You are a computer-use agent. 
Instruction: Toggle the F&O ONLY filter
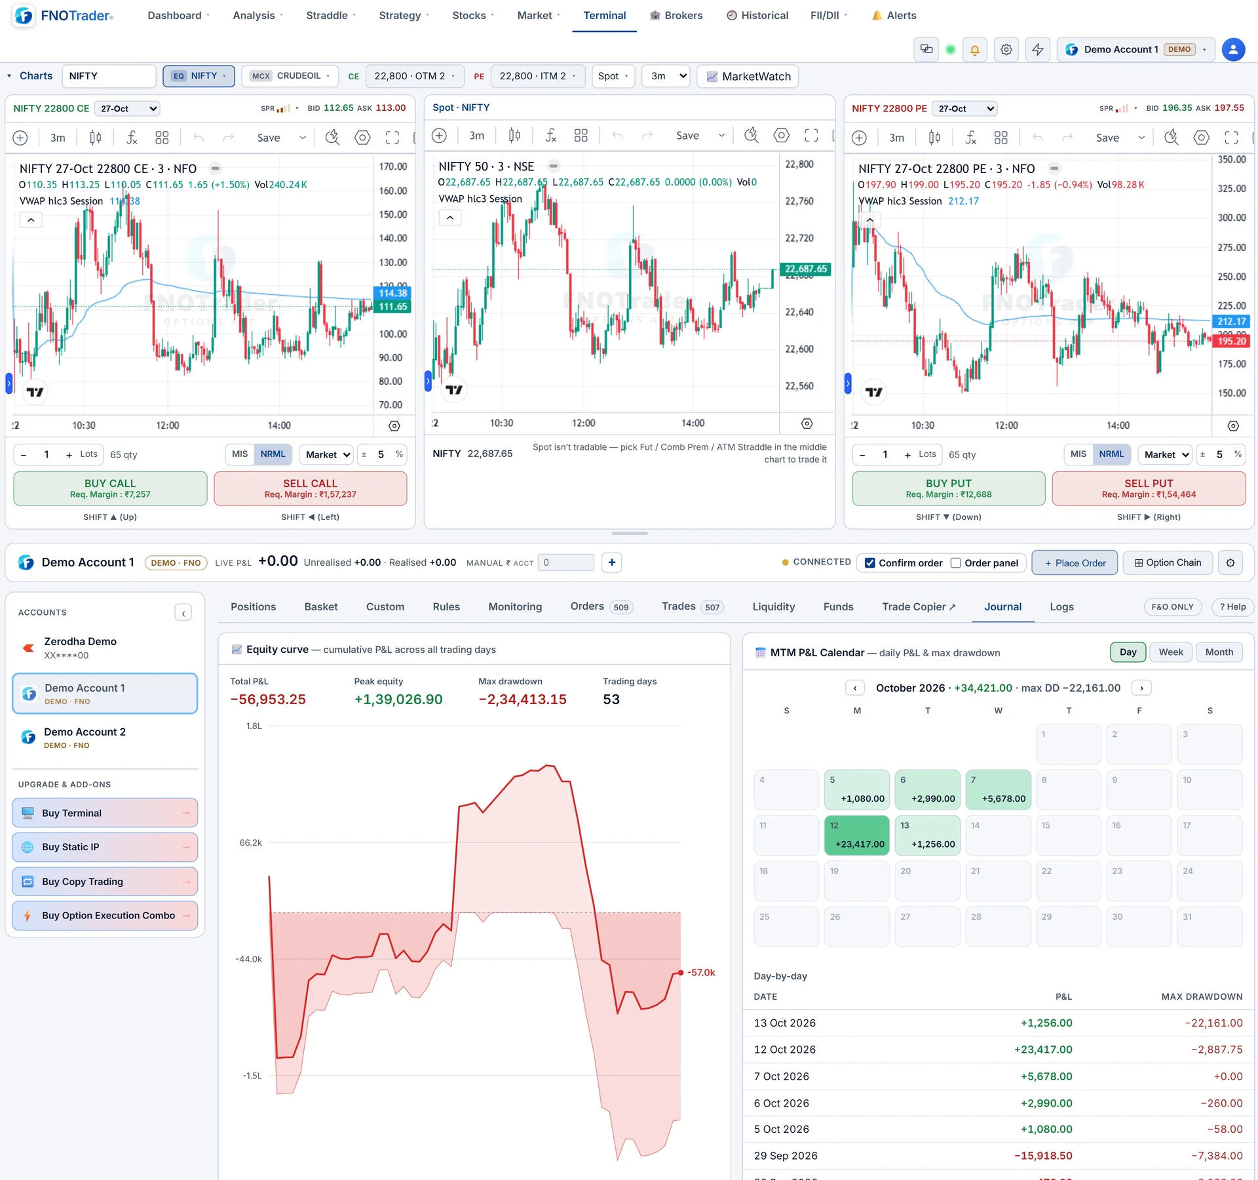pyautogui.click(x=1172, y=607)
